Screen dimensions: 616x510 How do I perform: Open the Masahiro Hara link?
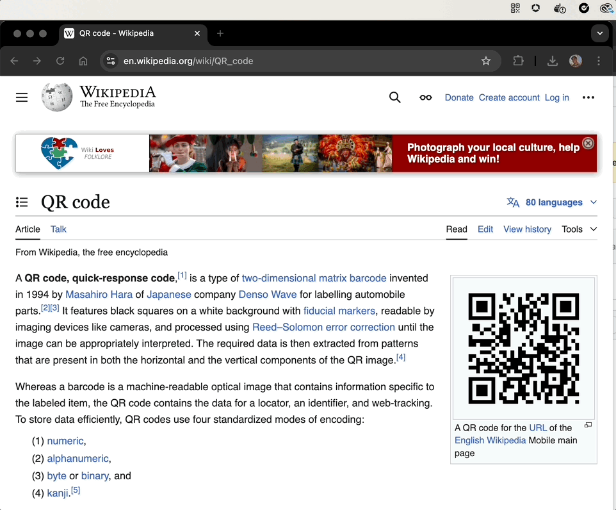coord(99,295)
